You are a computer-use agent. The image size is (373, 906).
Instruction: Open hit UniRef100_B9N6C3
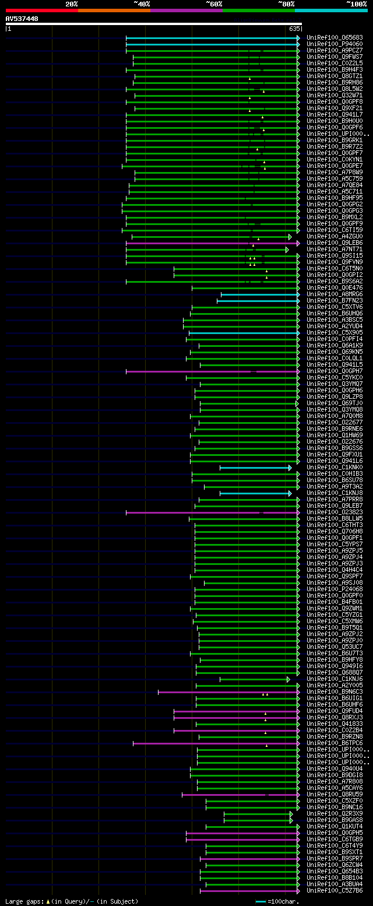[x=335, y=691]
